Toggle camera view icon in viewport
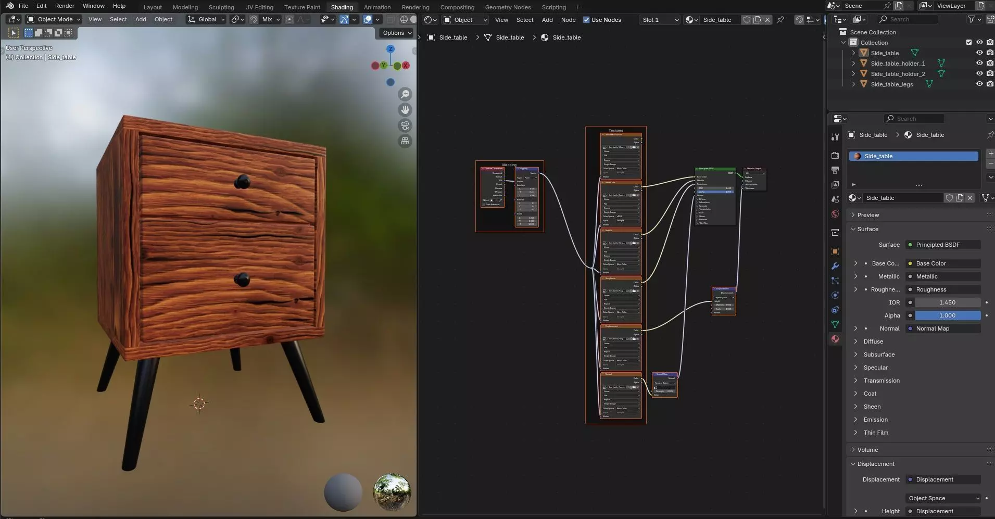The image size is (995, 519). (x=405, y=125)
